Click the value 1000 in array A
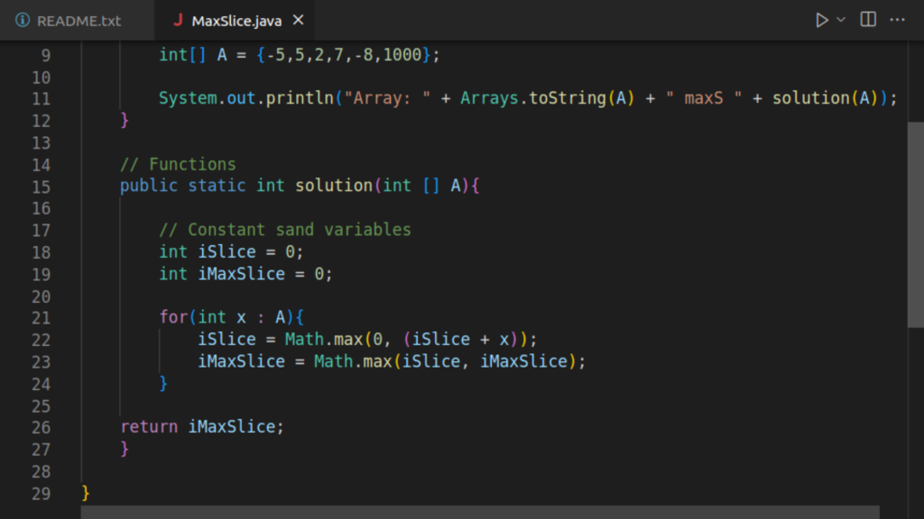Screen dimensions: 924x519 (x=402, y=55)
